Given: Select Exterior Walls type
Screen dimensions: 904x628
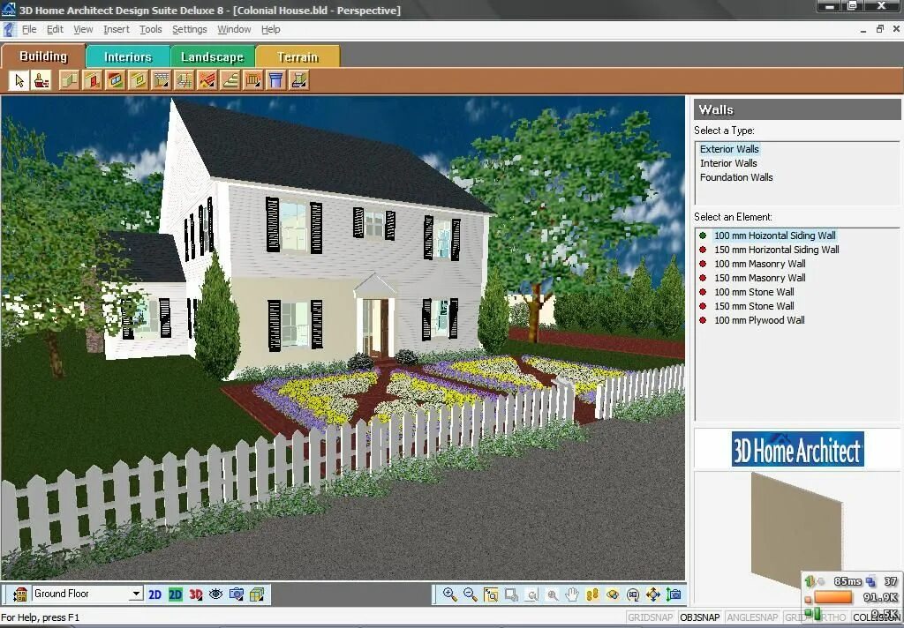Looking at the screenshot, I should [x=729, y=149].
